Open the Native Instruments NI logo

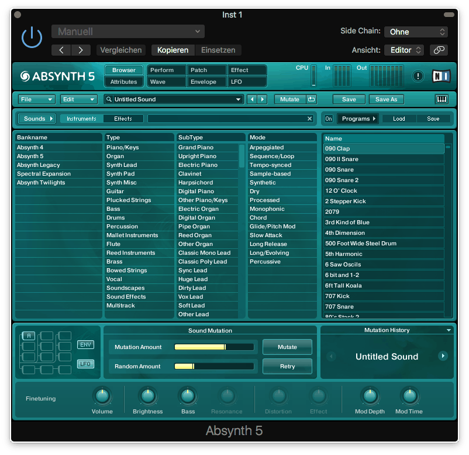(x=441, y=76)
